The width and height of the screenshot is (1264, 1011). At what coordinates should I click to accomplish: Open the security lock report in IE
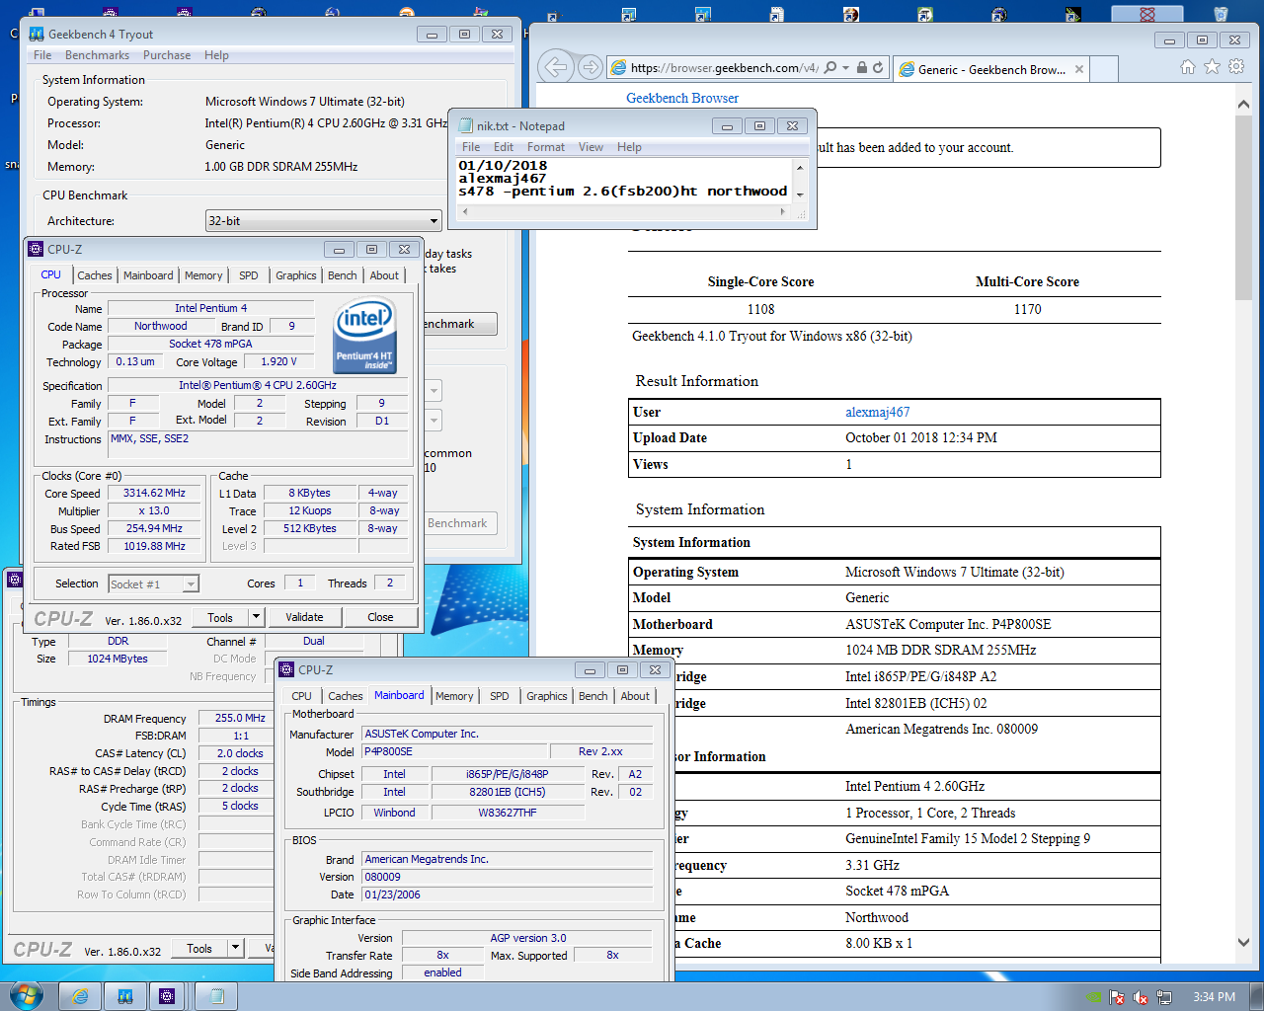click(x=861, y=67)
